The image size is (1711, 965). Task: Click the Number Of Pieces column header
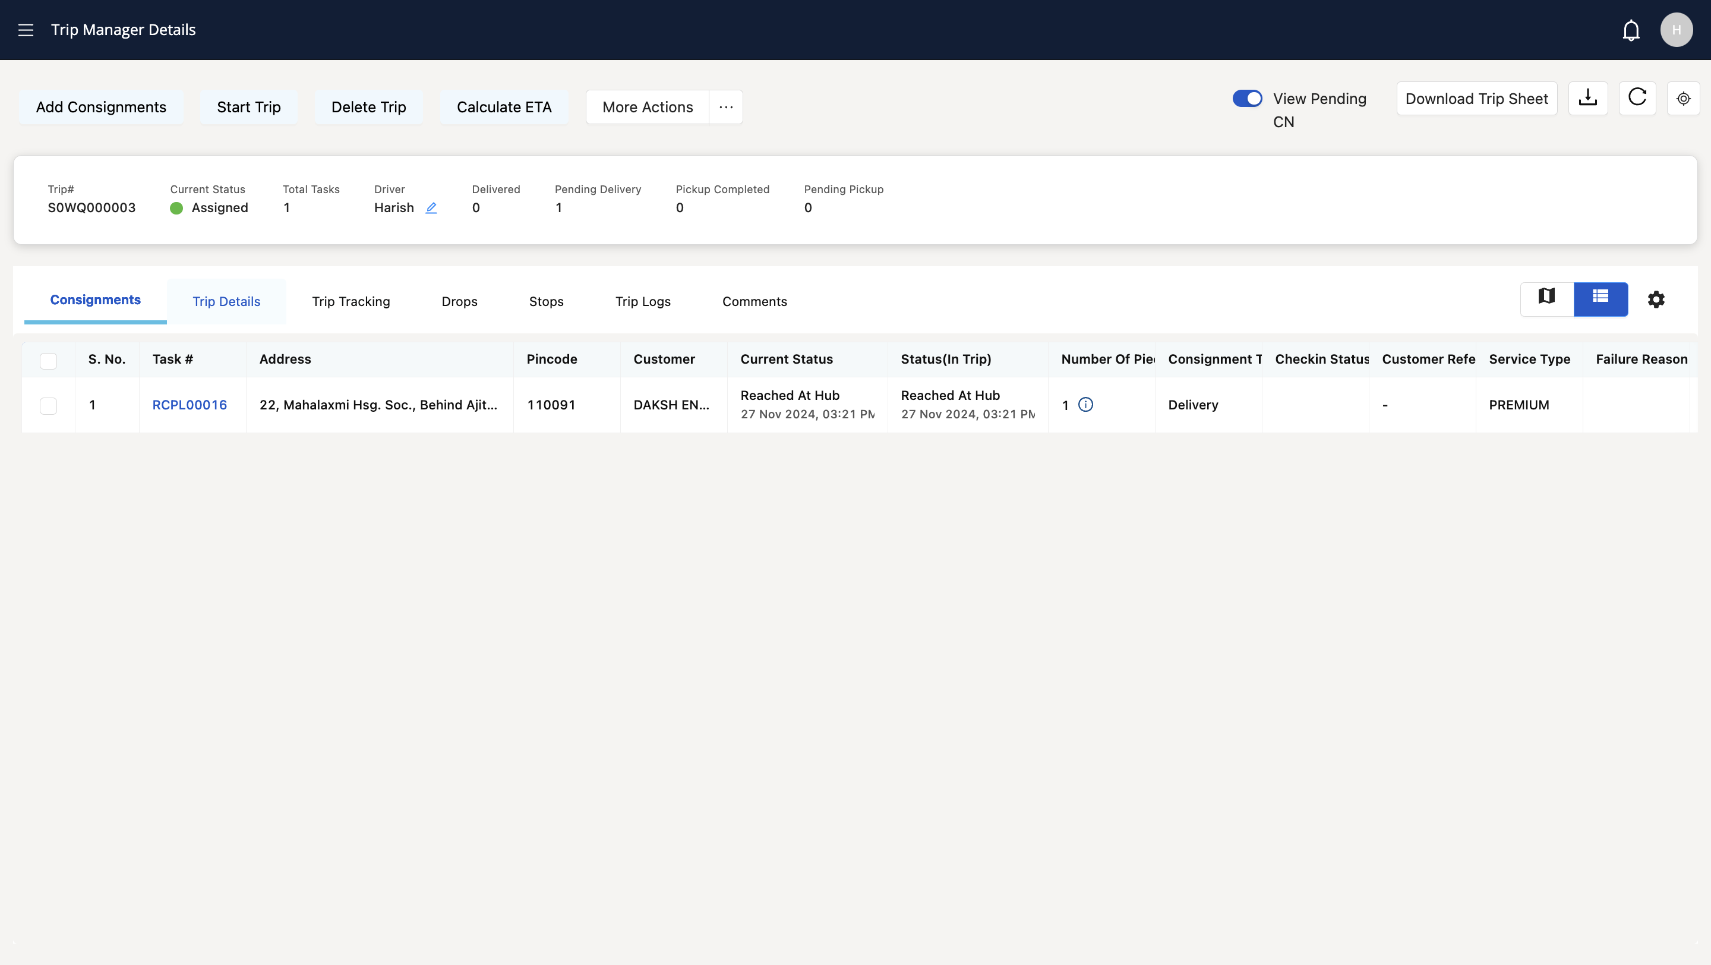point(1101,359)
